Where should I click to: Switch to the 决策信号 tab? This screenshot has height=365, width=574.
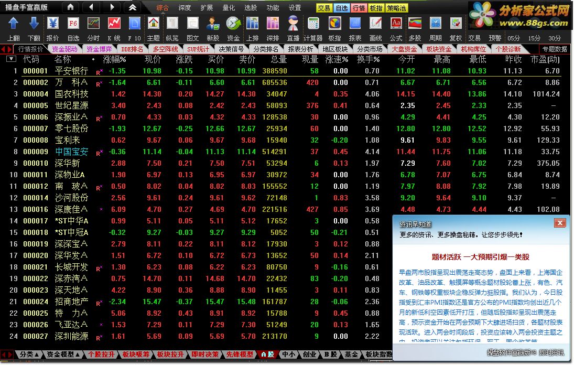click(x=231, y=49)
